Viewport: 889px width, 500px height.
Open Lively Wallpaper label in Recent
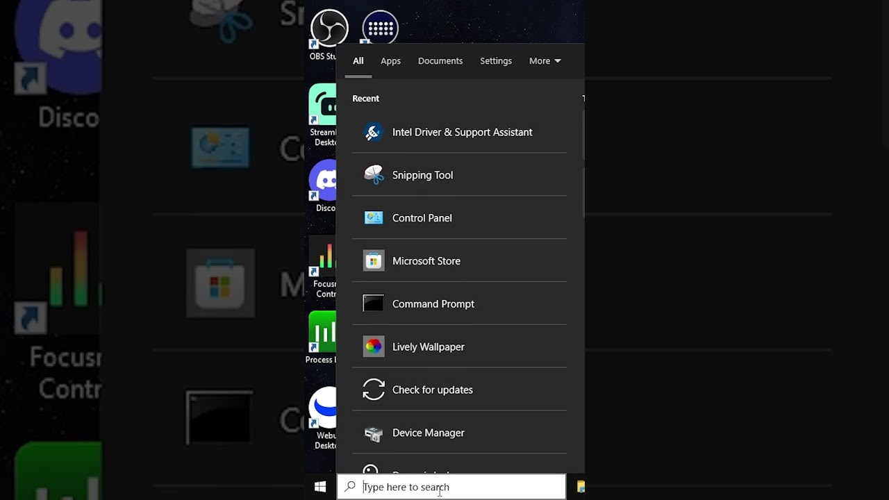pos(428,347)
